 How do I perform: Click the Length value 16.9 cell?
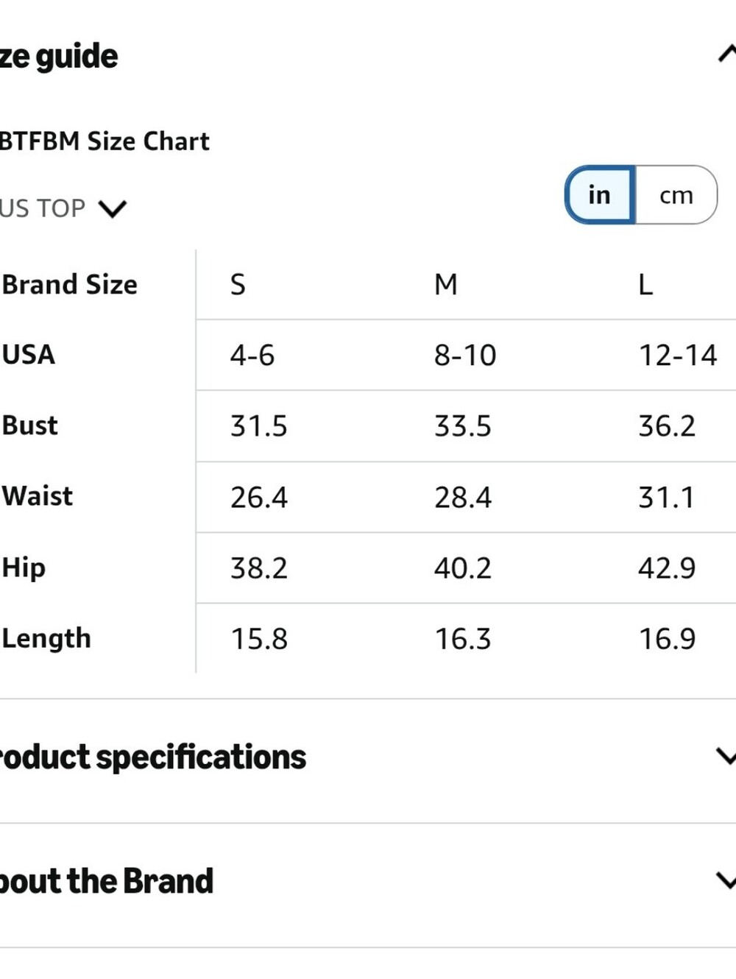(x=667, y=639)
